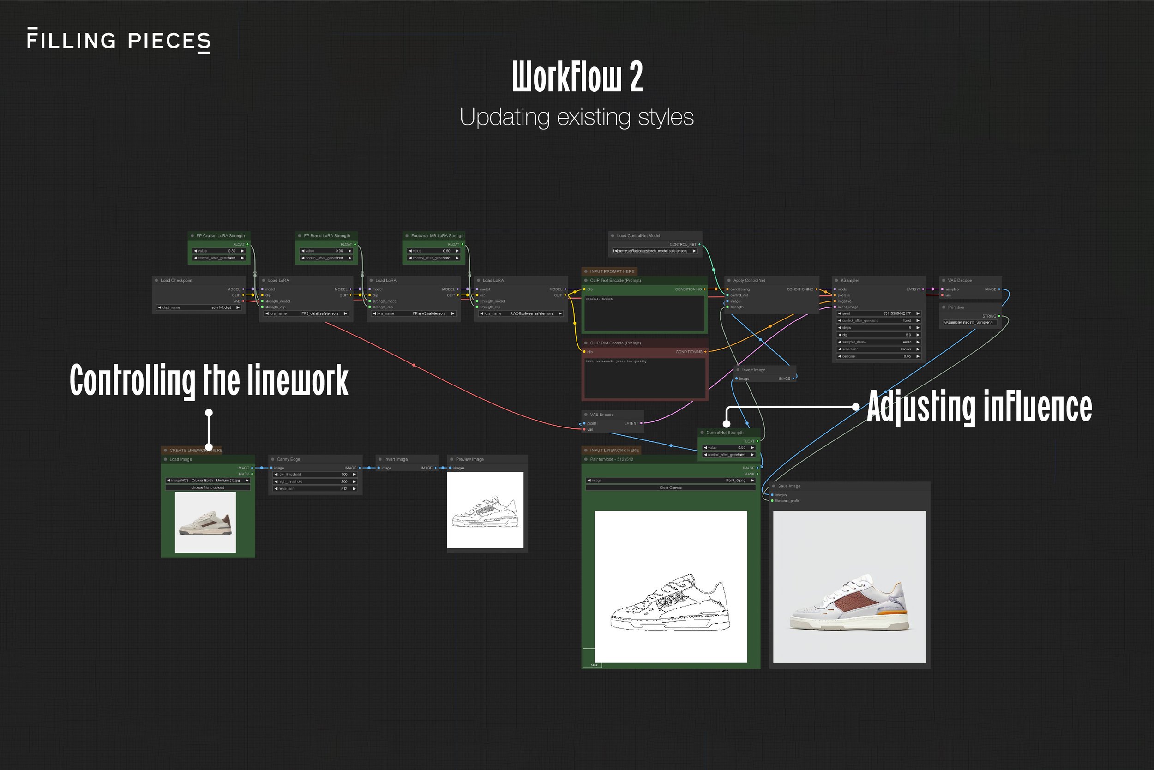Click the CONDITIONING output on Apply ControlNet
The image size is (1154, 770).
[x=817, y=290]
